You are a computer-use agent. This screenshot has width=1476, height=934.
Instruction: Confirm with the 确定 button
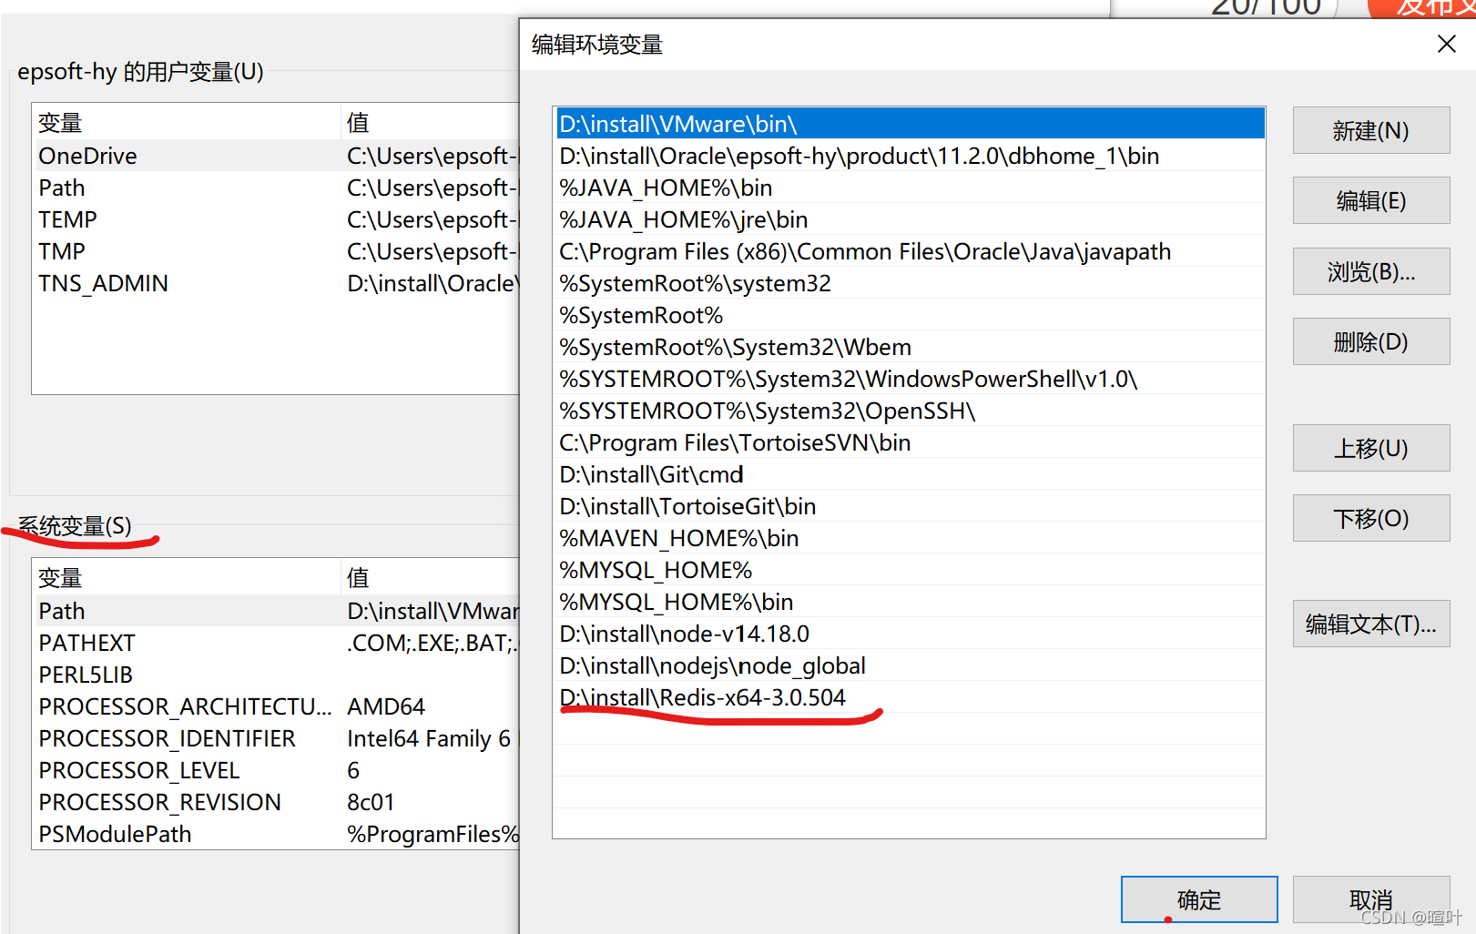pyautogui.click(x=1198, y=899)
